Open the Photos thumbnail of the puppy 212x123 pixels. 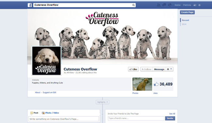[x=142, y=84]
